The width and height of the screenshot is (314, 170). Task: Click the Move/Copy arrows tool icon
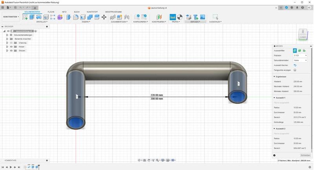click(x=104, y=17)
